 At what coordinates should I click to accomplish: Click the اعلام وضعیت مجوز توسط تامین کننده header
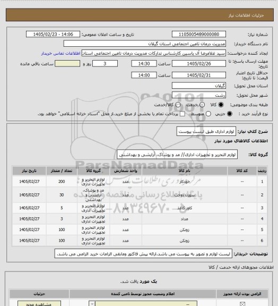143,294
